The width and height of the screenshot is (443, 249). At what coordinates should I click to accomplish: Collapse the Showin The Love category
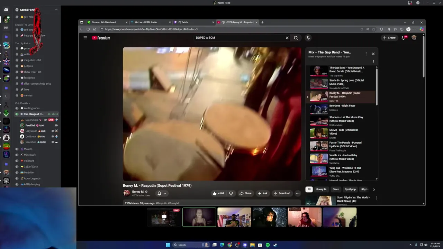(x=24, y=25)
